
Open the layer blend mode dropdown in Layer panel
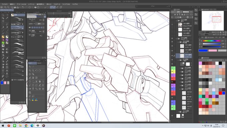[x=179, y=12]
